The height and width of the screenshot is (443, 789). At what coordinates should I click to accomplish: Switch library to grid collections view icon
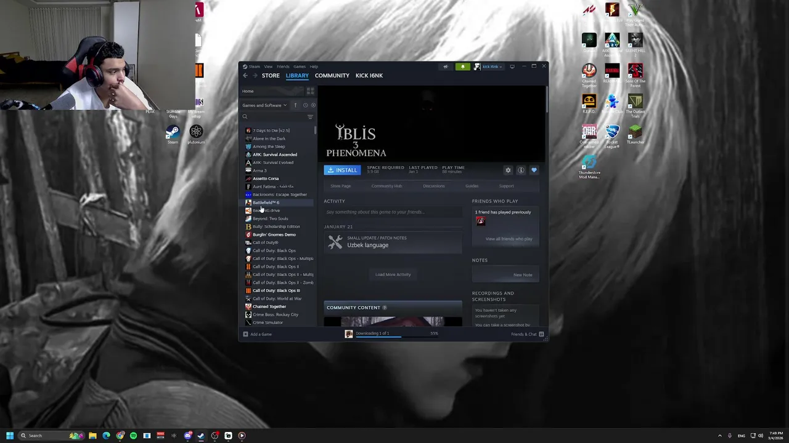(310, 91)
